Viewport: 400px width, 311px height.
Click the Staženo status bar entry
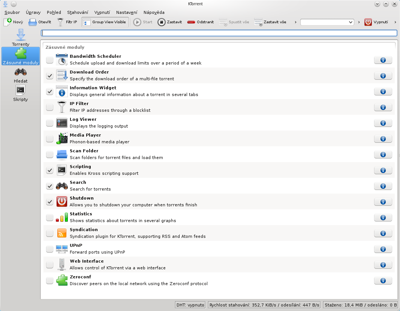tap(361, 305)
